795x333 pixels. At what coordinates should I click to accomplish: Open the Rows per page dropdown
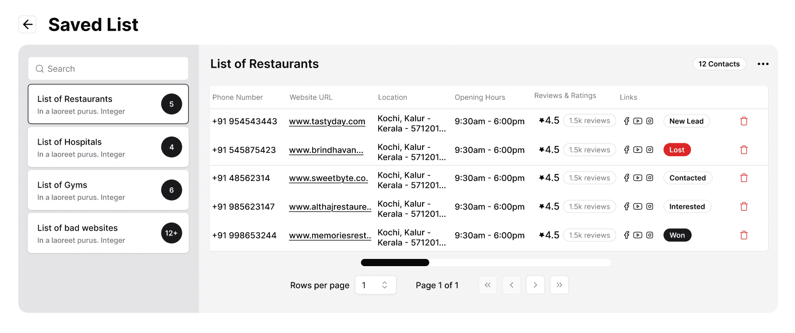click(x=375, y=285)
